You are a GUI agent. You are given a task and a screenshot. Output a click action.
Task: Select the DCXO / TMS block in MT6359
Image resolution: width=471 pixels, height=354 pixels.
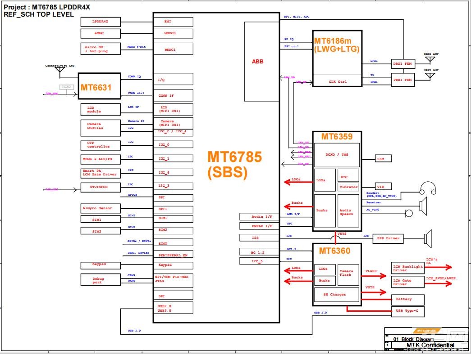click(x=336, y=155)
